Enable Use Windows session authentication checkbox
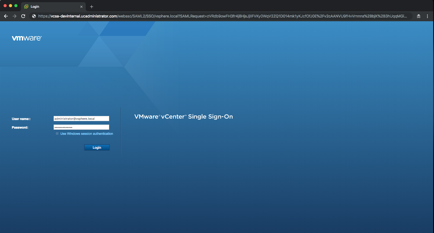 tap(57, 133)
